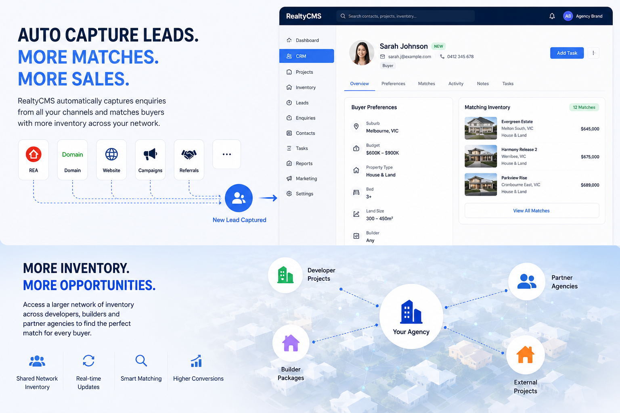This screenshot has width=620, height=413.
Task: Open Leads in the sidebar
Action: (307, 103)
